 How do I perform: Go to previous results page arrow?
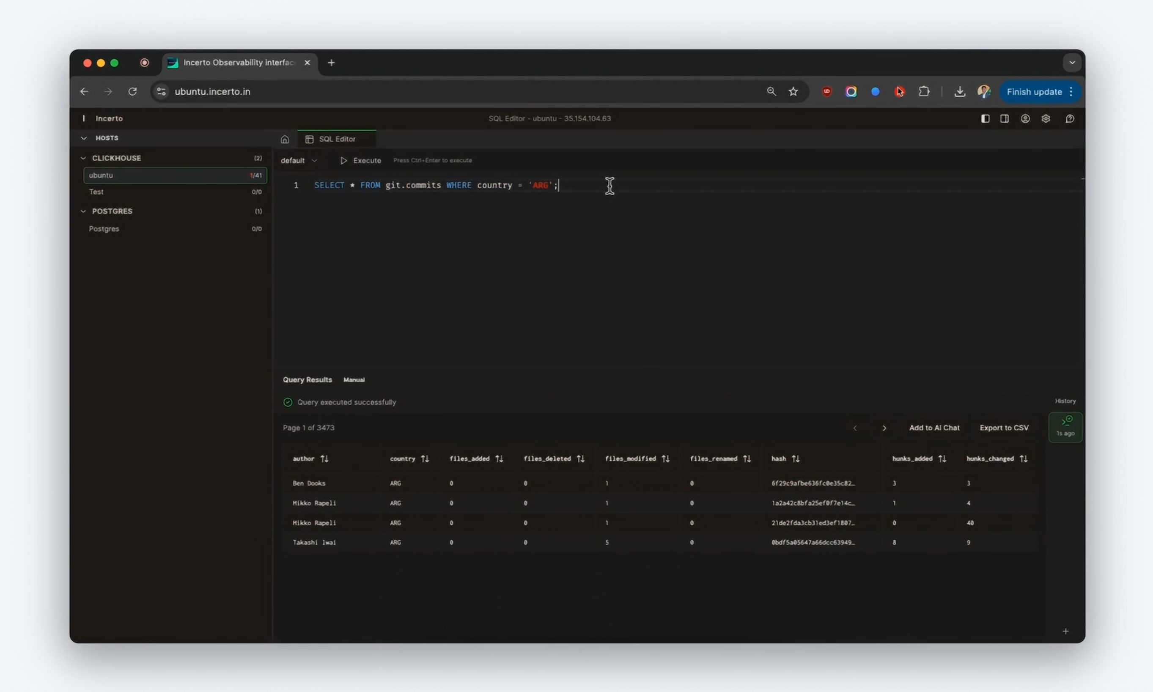click(855, 428)
